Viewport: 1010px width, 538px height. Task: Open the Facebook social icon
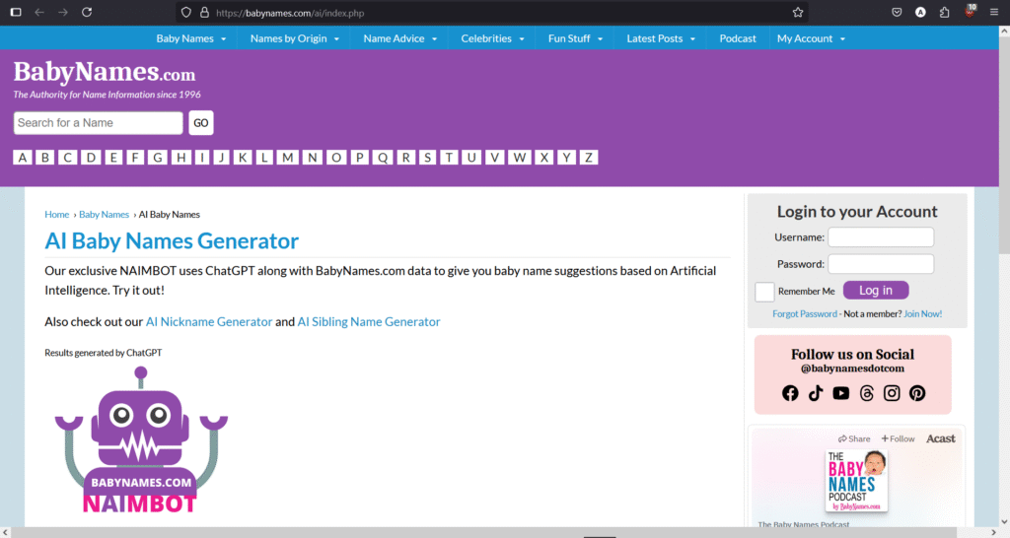click(790, 393)
